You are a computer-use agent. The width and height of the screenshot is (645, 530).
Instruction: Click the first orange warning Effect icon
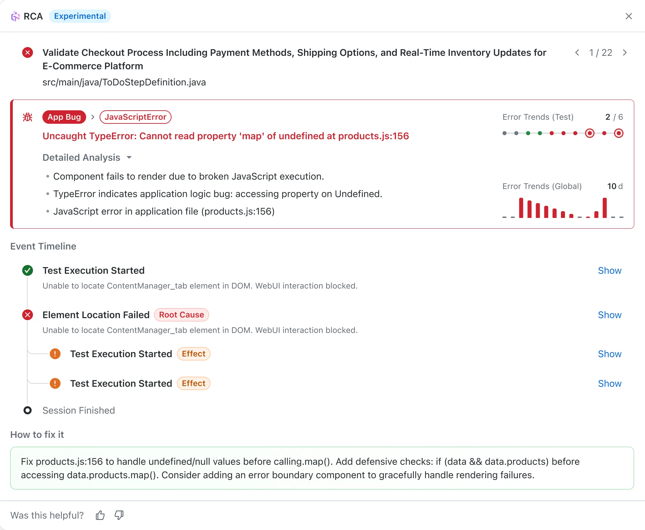pyautogui.click(x=55, y=354)
